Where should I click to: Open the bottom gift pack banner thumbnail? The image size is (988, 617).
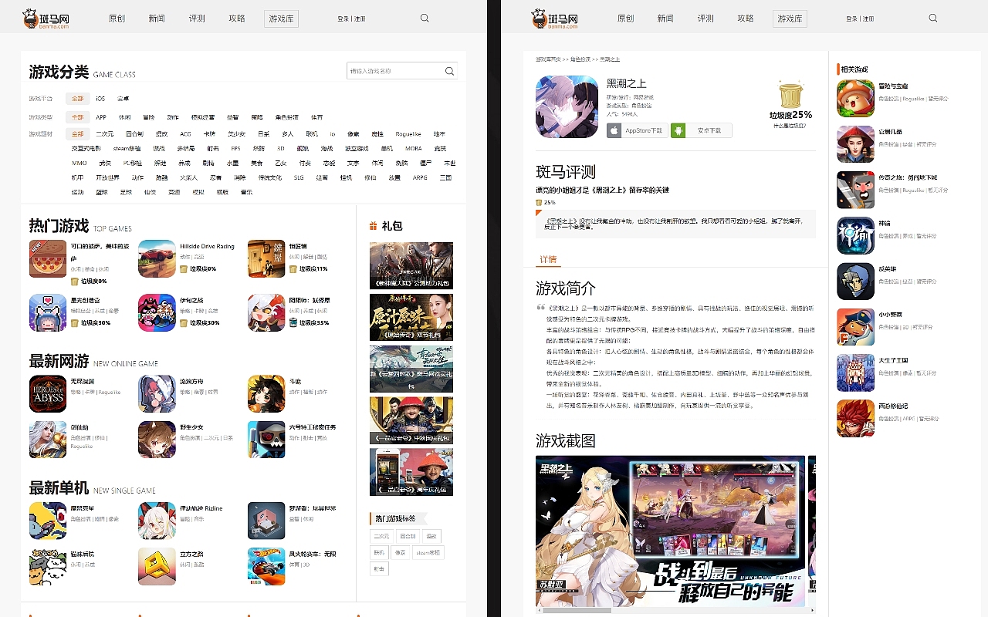click(411, 472)
